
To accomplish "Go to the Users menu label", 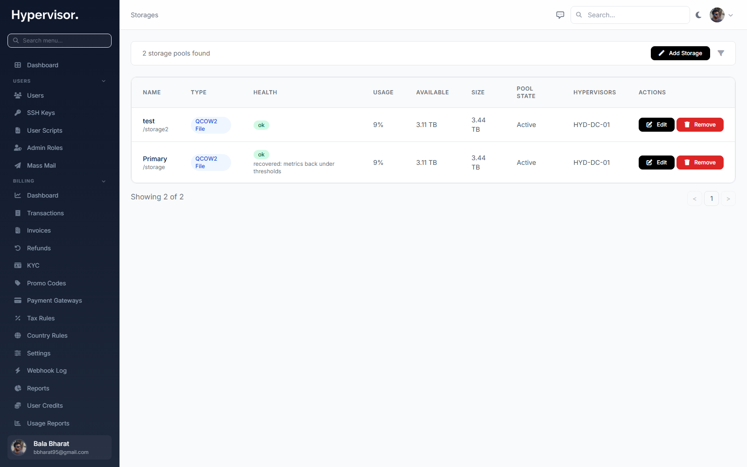I will [35, 95].
